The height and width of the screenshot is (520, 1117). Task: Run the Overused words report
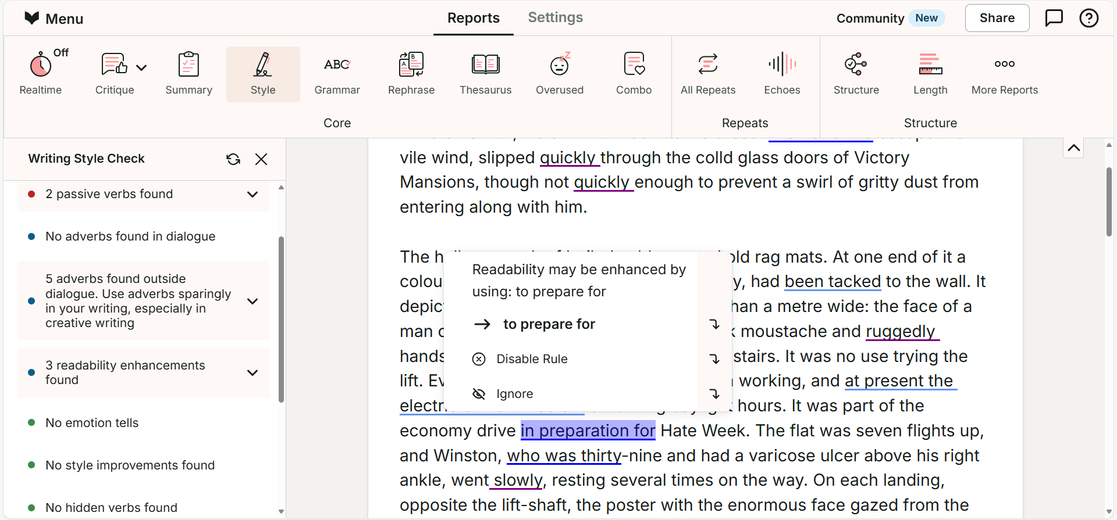click(560, 74)
